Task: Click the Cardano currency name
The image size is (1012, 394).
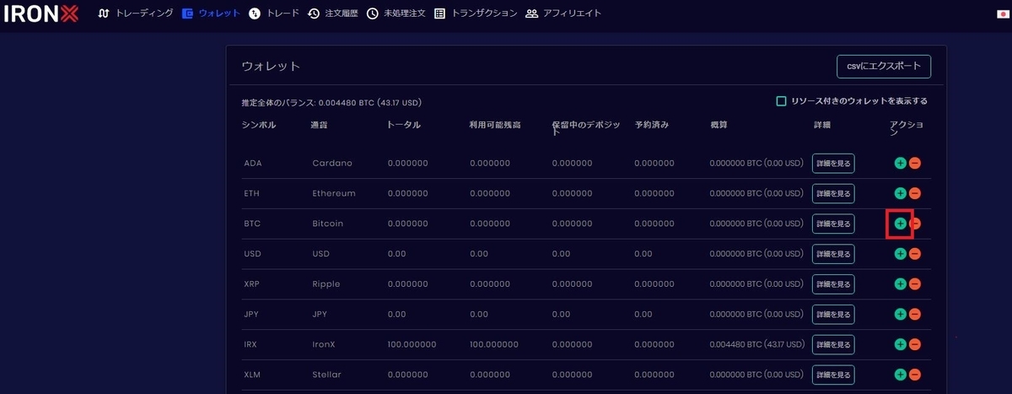Action: click(332, 163)
